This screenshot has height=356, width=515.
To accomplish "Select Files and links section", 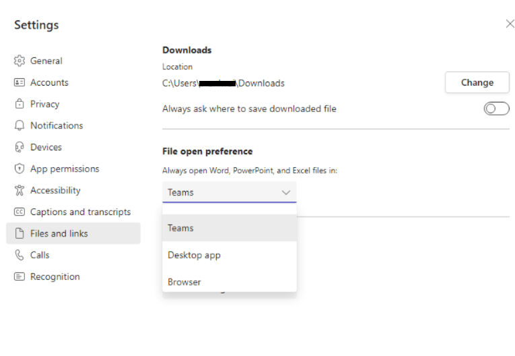I will [73, 233].
